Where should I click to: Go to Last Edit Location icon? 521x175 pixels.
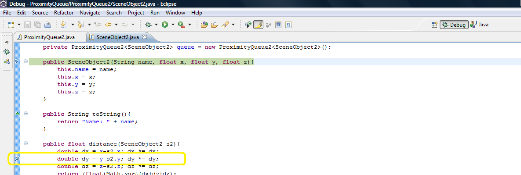coord(97,25)
